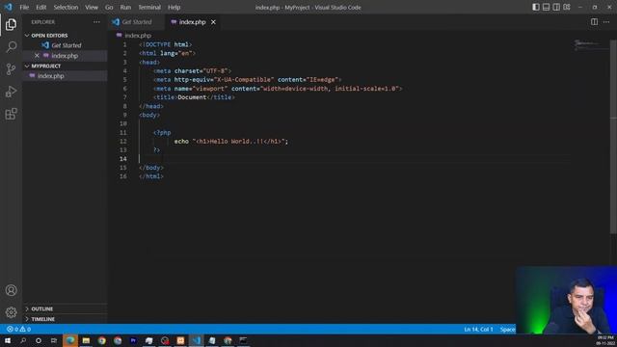This screenshot has height=347, width=617.
Task: Open Explorer panel more actions ellipsis
Action: [96, 22]
